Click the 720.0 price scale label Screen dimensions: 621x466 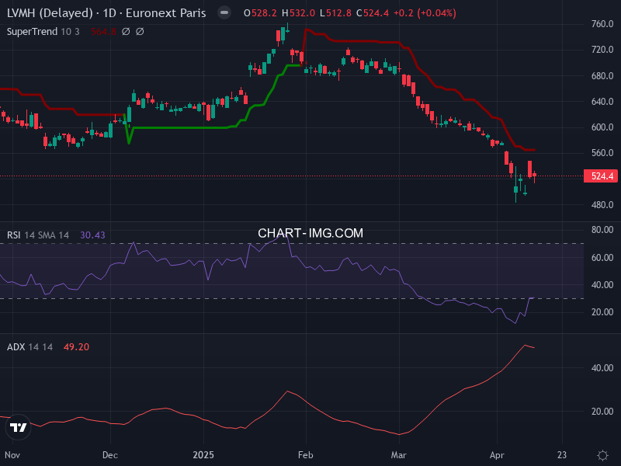point(602,50)
